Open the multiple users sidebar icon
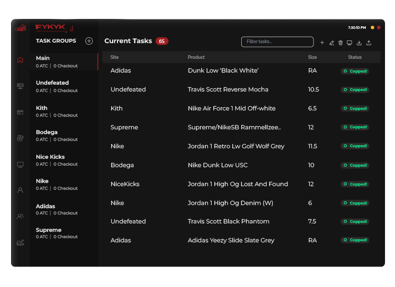The image size is (395, 287). click(x=21, y=216)
